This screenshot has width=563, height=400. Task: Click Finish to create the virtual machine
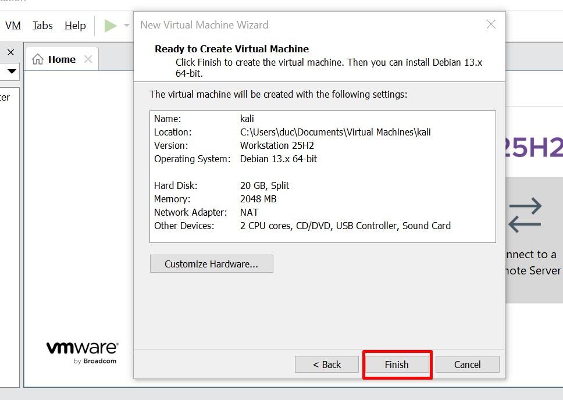click(x=397, y=365)
